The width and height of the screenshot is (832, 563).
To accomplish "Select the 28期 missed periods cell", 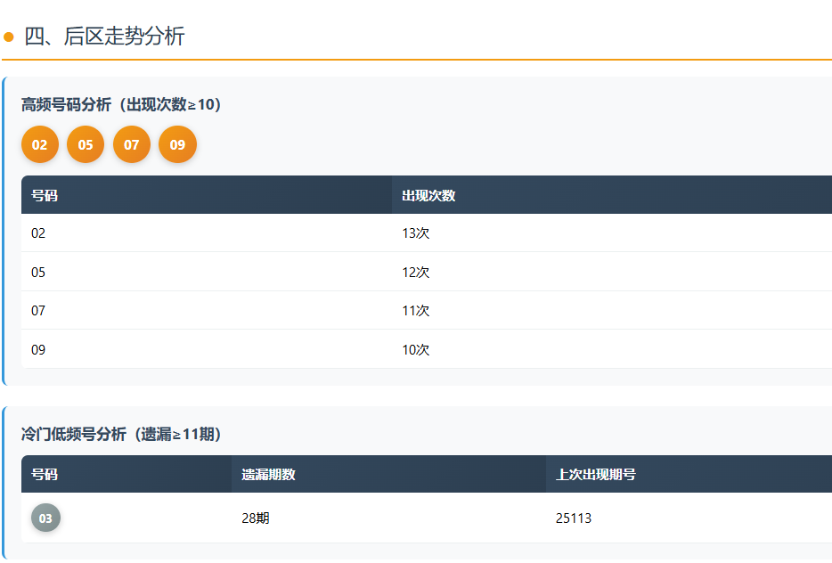I will click(256, 518).
